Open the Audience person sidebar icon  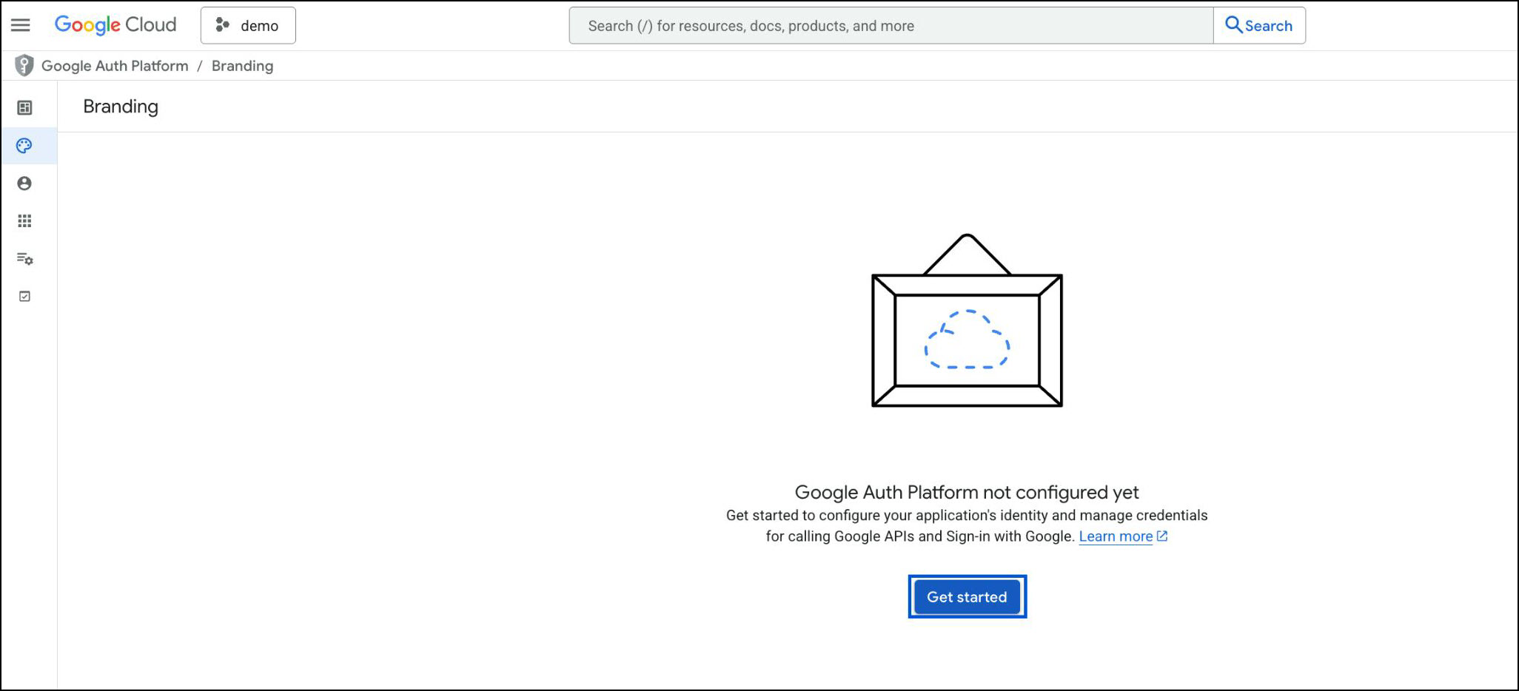click(24, 183)
